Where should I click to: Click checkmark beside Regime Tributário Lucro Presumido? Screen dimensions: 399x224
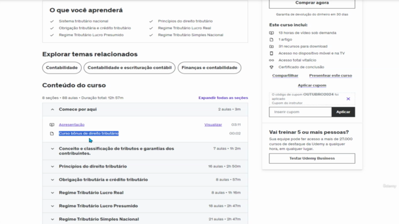pos(52,35)
